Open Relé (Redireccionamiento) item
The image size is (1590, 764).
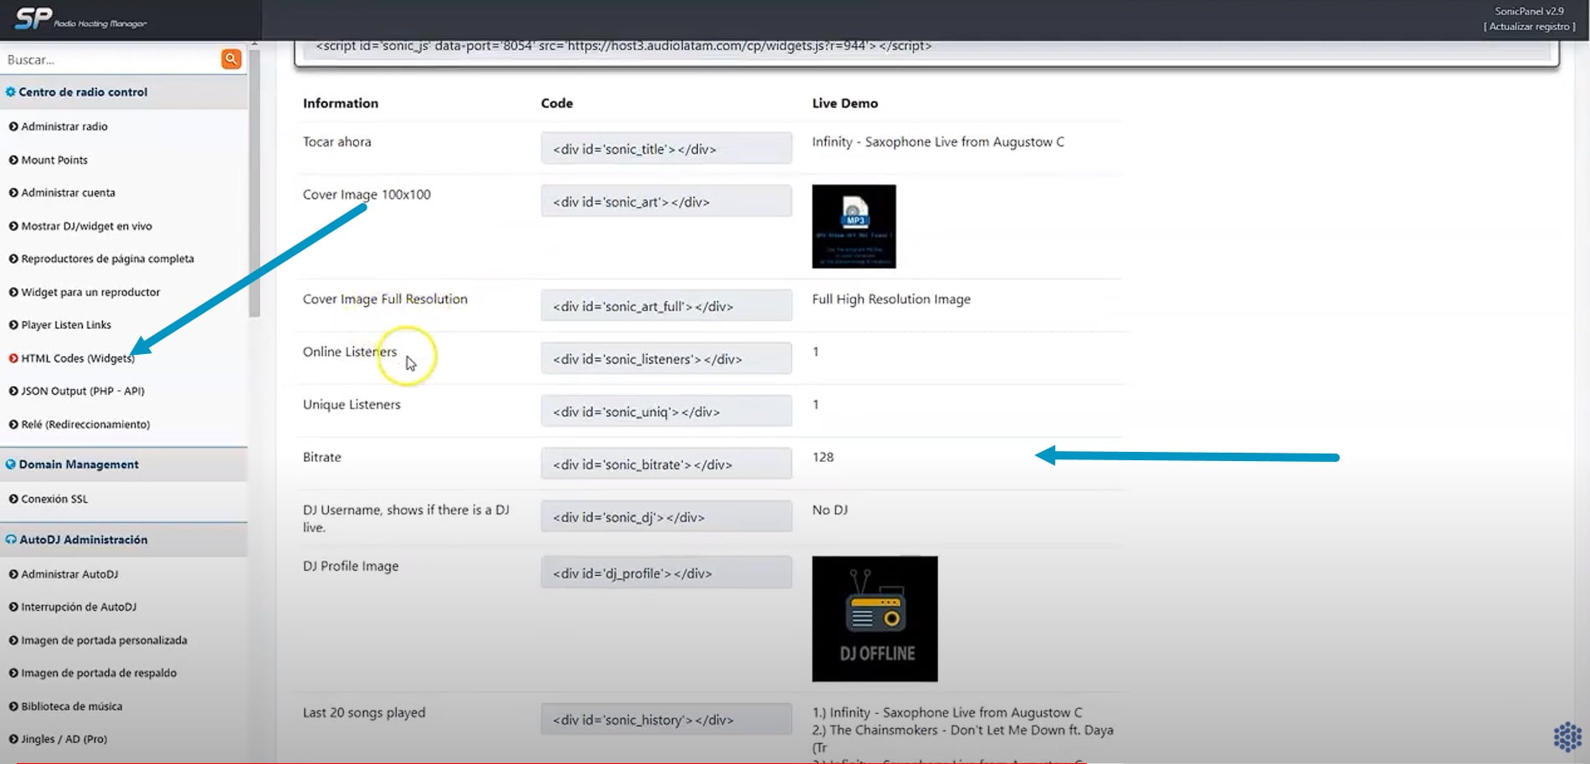85,424
